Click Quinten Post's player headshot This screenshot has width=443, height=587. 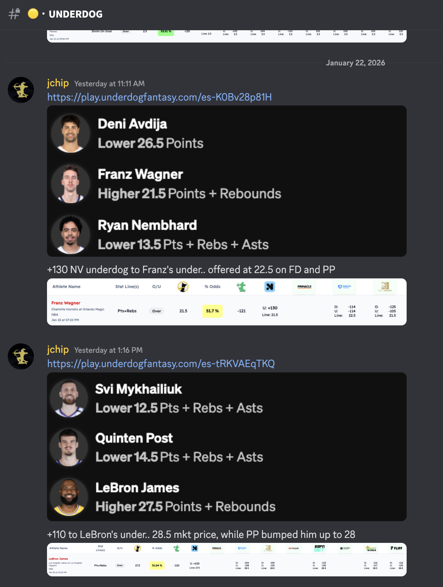(69, 448)
